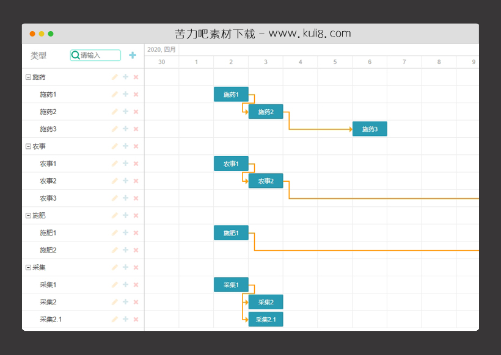Click day 6 in the date header
Viewport: 501px width, 355px height.
370,62
